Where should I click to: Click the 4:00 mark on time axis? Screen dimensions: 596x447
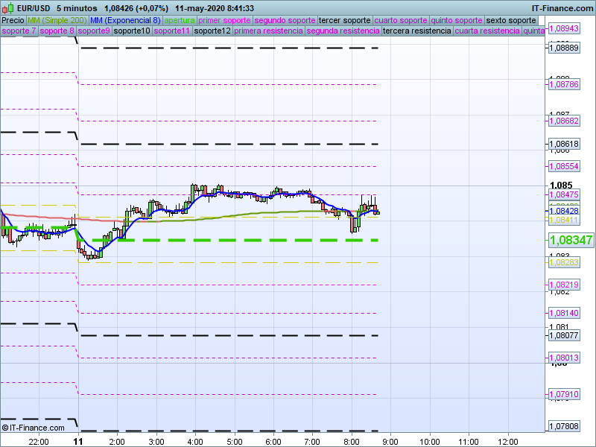pos(195,441)
